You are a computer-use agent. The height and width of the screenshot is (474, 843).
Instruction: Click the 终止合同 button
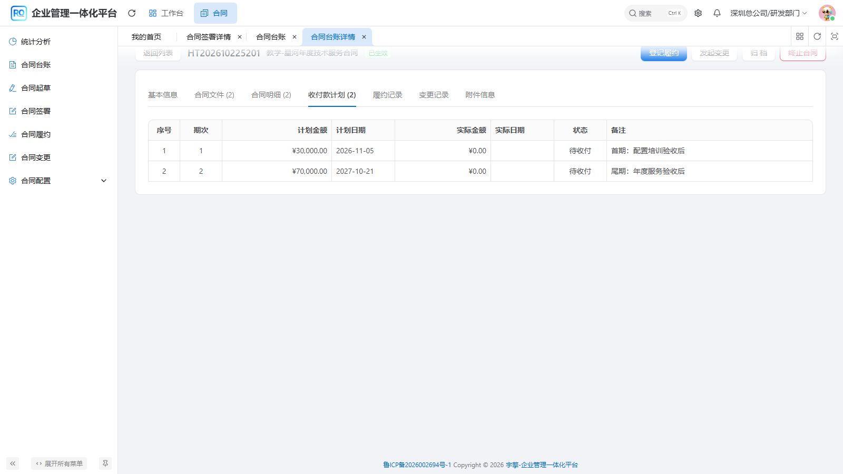click(x=803, y=53)
